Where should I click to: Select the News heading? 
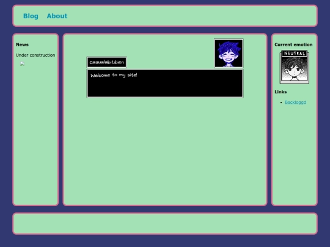(23, 45)
